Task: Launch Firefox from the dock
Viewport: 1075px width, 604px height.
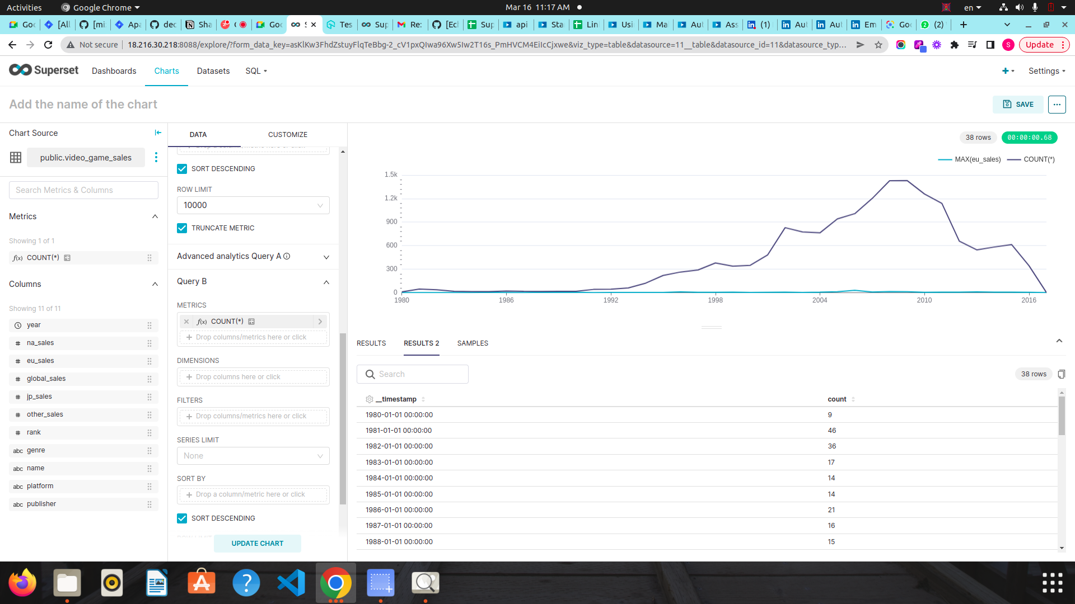Action: tap(22, 582)
